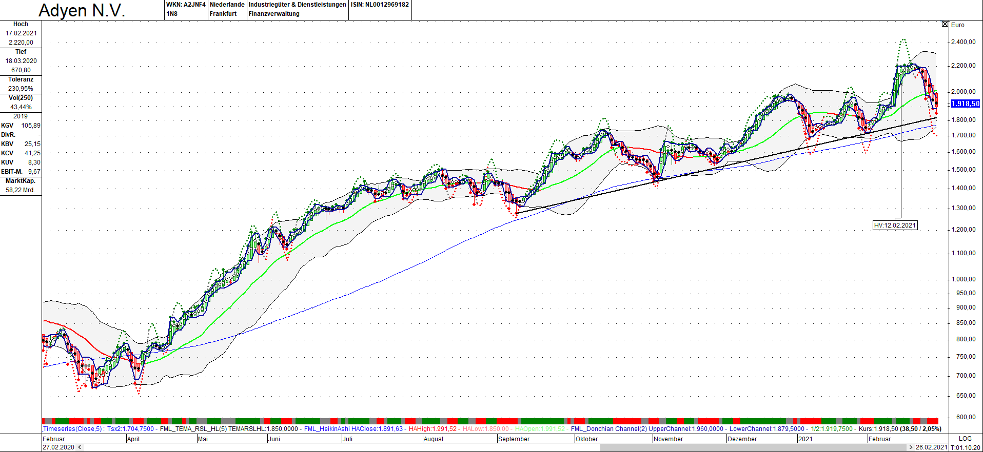Click the Tief 18.03.2020 panel entry
Viewport: 983px width, 452px height.
(21, 61)
